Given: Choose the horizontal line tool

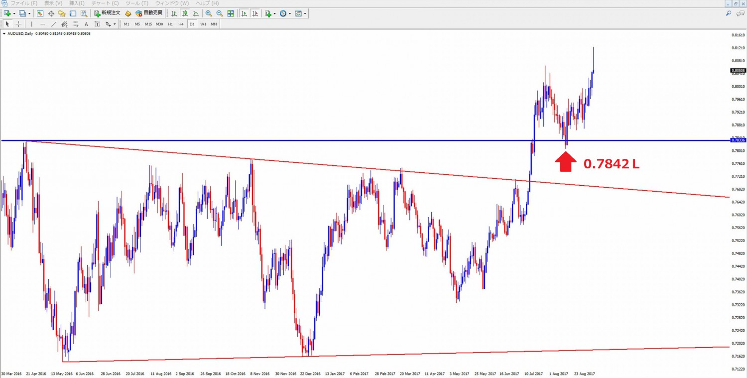Looking at the screenshot, I should [43, 24].
